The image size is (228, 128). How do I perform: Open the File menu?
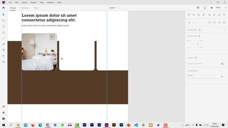click(x=10, y=2)
